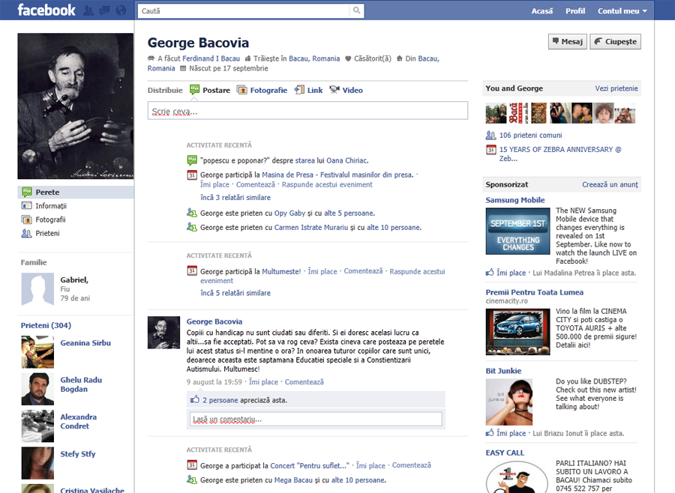Click the Ciupește button
Viewport: 675px width, 493px height.
pos(615,42)
